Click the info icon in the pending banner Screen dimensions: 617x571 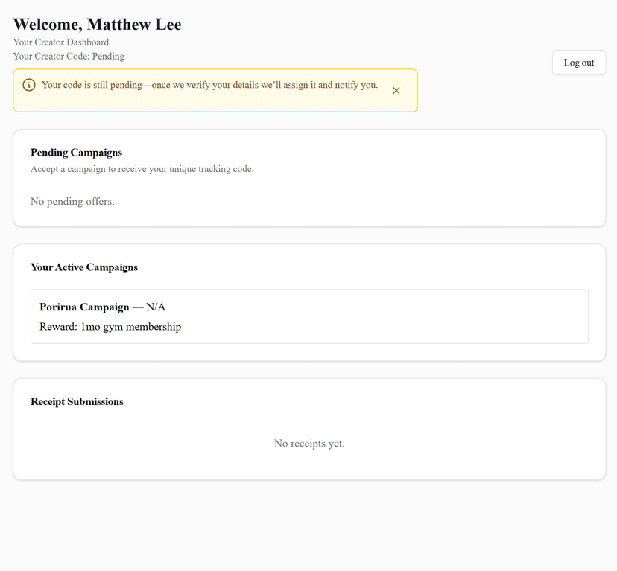(x=29, y=85)
